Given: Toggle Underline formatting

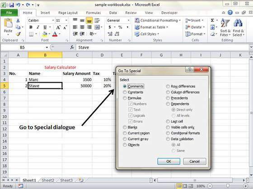Looking at the screenshot, I should click(x=45, y=27).
